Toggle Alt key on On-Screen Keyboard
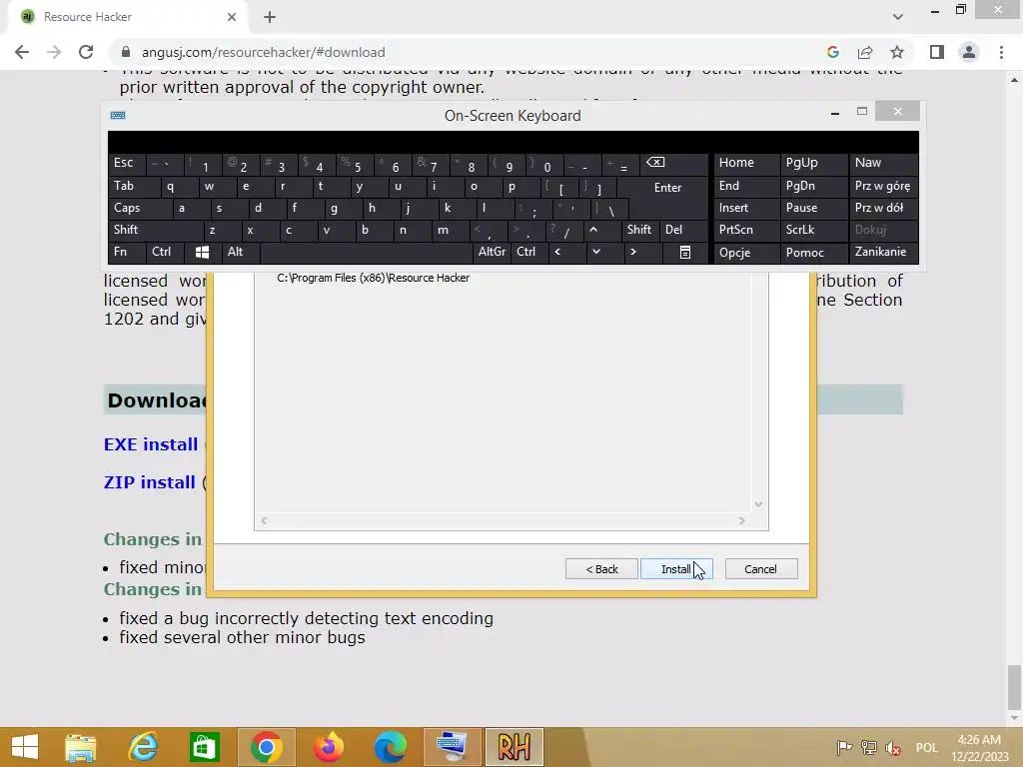Screen dimensions: 1023x767 (241, 252)
